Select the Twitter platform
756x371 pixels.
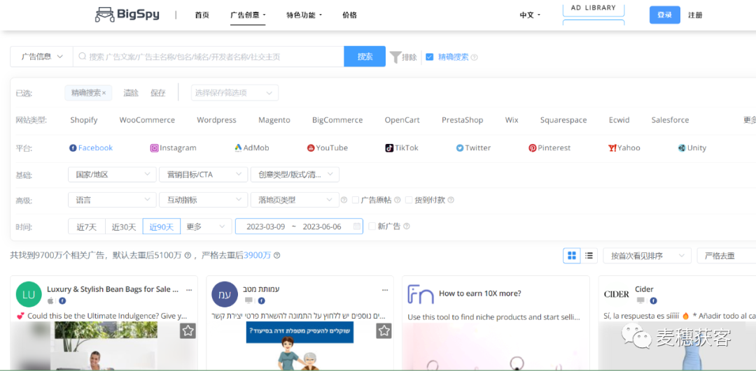pyautogui.click(x=473, y=147)
